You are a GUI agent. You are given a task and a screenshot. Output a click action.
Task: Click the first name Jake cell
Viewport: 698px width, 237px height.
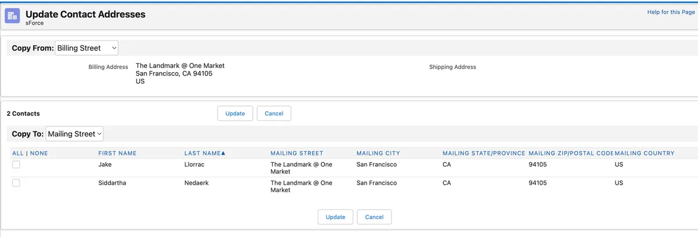click(x=105, y=165)
